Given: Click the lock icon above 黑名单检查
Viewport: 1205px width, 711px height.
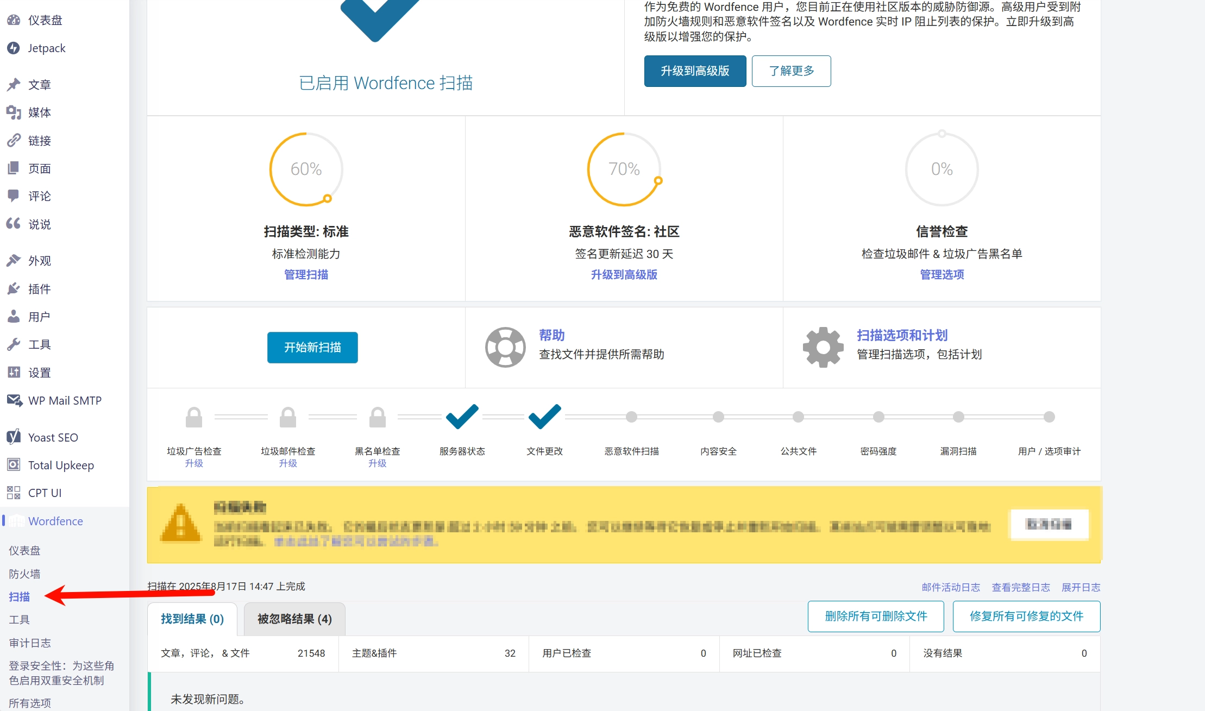Looking at the screenshot, I should 378,417.
